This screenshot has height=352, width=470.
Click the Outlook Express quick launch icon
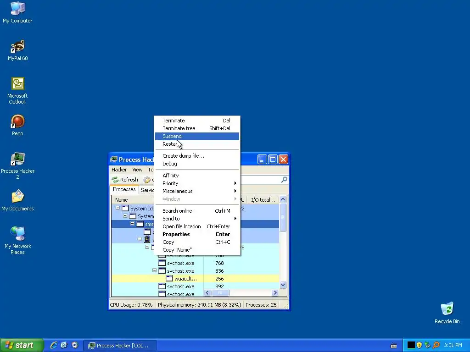point(64,345)
